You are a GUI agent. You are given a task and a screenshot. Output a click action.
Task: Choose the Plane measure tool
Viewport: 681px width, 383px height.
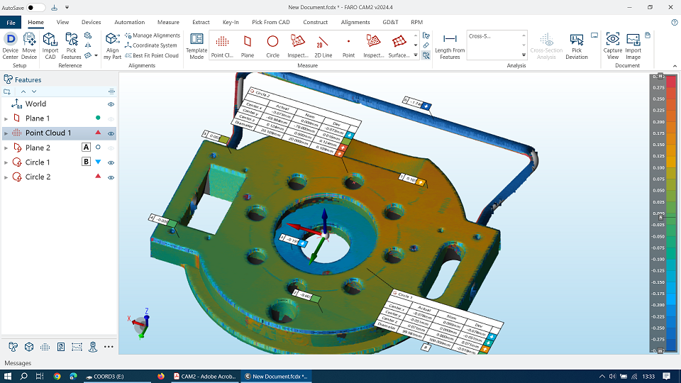click(248, 45)
